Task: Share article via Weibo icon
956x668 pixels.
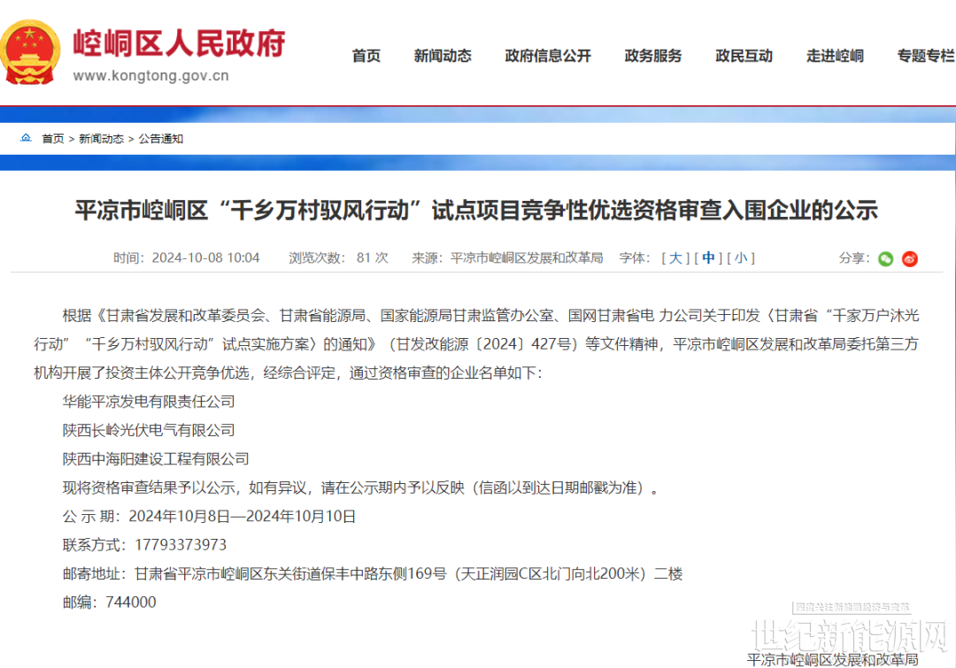Action: 910,259
